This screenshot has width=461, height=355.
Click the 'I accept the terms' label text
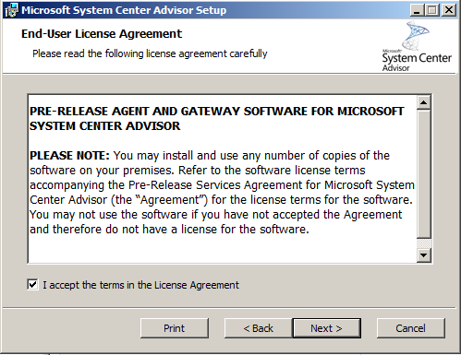140,285
